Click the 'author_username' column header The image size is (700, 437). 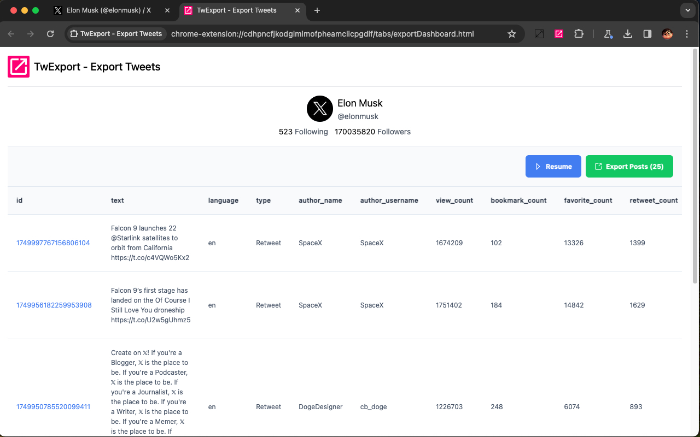pos(389,200)
